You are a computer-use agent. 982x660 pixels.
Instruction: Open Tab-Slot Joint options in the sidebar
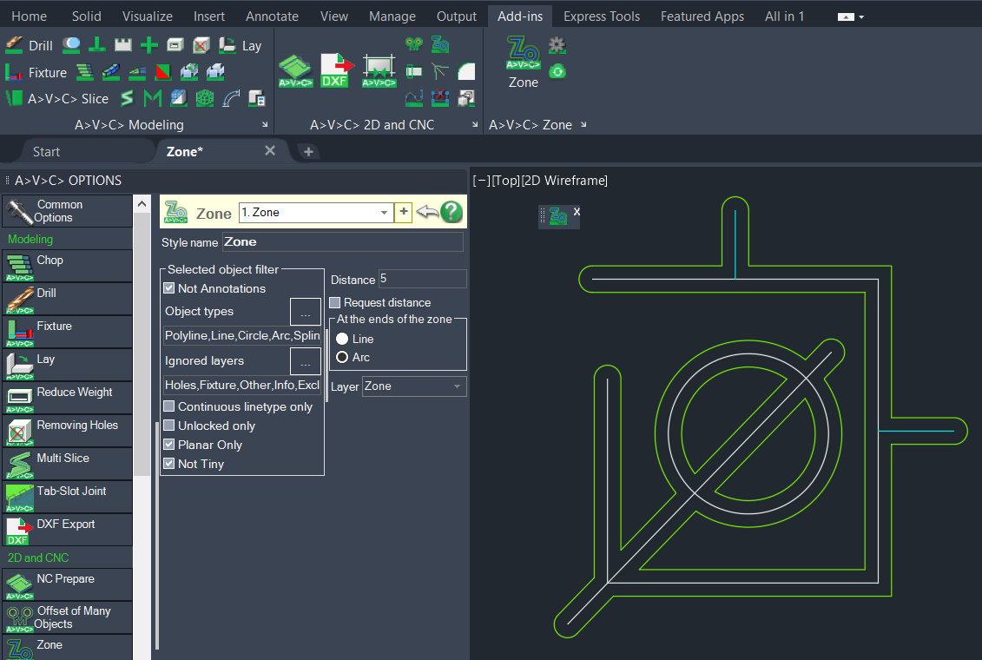(67, 496)
